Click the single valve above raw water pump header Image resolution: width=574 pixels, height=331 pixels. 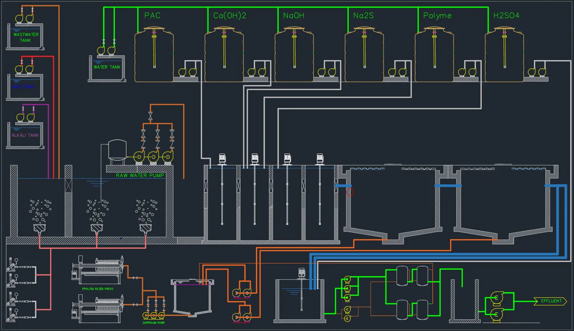point(150,116)
